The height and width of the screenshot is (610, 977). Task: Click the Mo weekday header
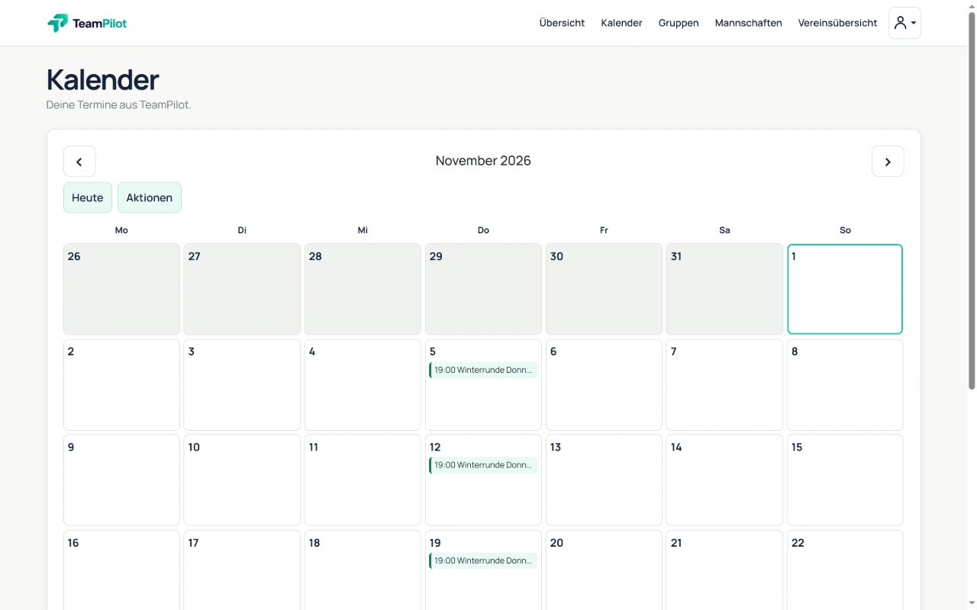(x=121, y=230)
